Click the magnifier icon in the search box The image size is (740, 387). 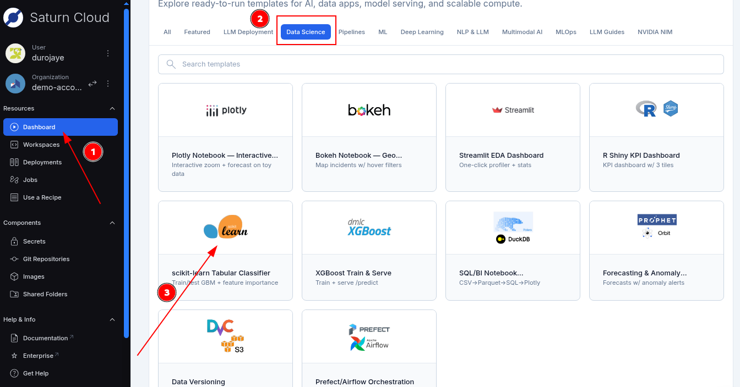click(x=171, y=64)
